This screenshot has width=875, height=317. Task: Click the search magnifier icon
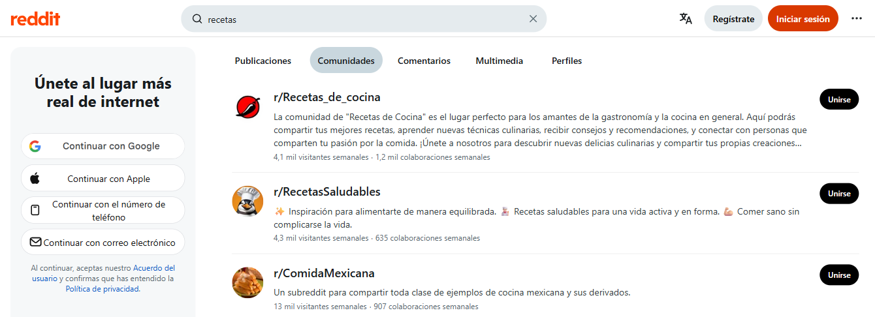pyautogui.click(x=197, y=19)
